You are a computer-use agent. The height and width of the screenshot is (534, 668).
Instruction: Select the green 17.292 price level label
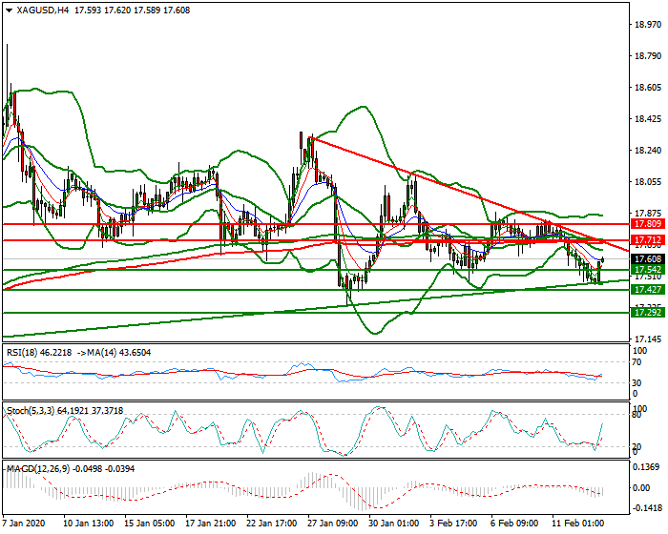click(648, 313)
